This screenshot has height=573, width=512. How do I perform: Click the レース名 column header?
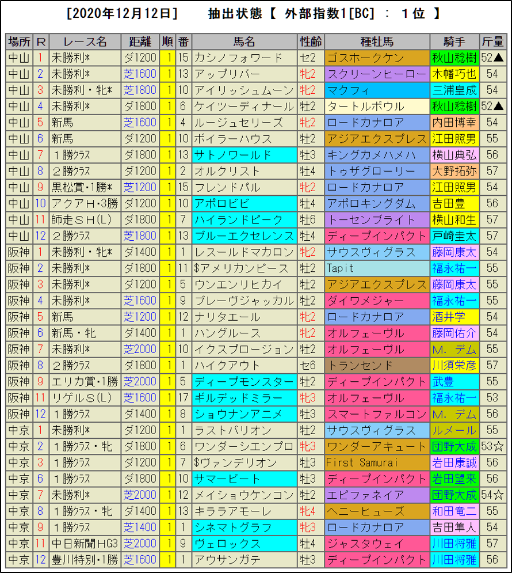coord(85,42)
